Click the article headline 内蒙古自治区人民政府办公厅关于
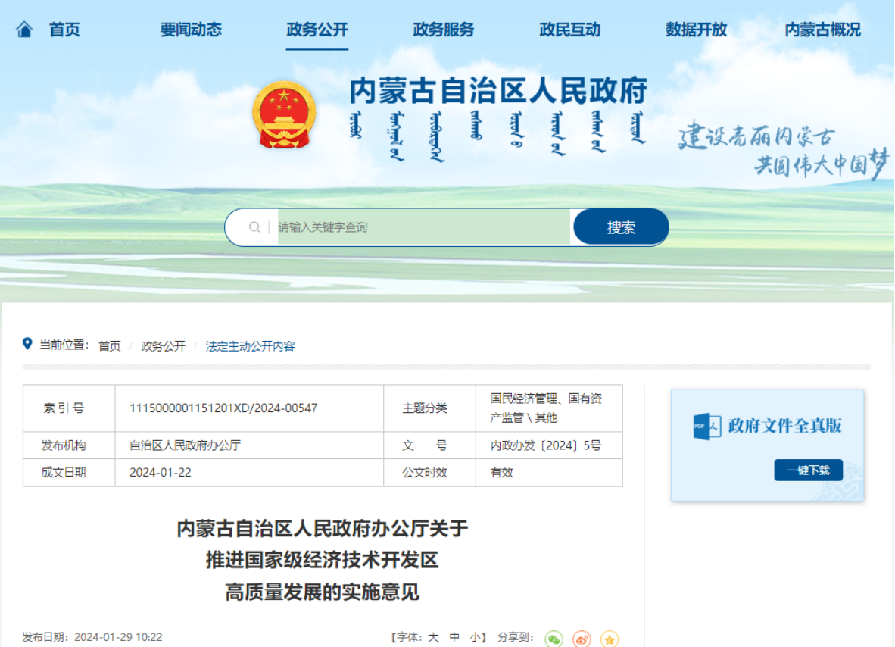This screenshot has width=895, height=647. [x=323, y=528]
